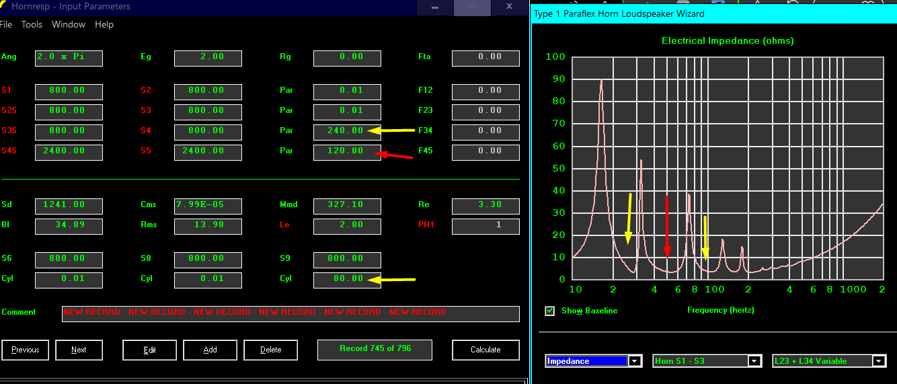
Task: Go to the Next record
Action: [x=79, y=350]
